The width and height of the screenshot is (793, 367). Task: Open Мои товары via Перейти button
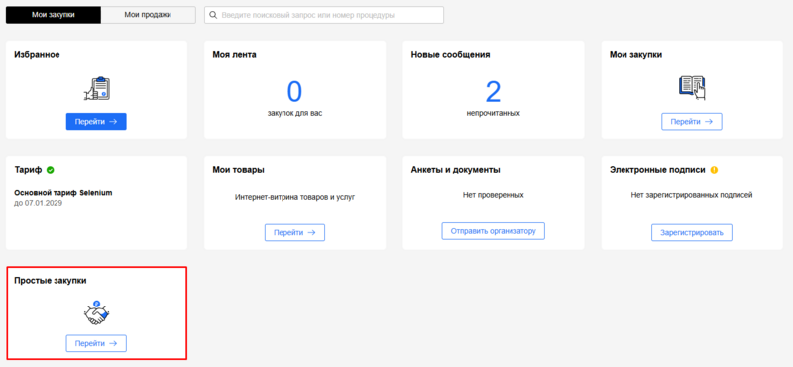click(x=294, y=232)
